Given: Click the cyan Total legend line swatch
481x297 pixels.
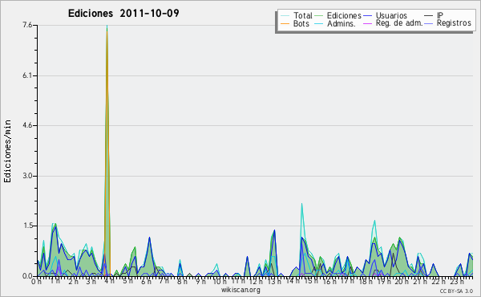Looking at the screenshot, I should click(285, 16).
